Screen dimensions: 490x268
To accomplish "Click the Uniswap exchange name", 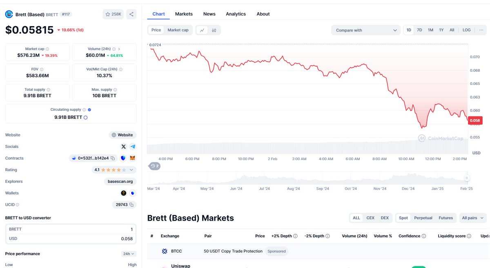I will tap(180, 266).
